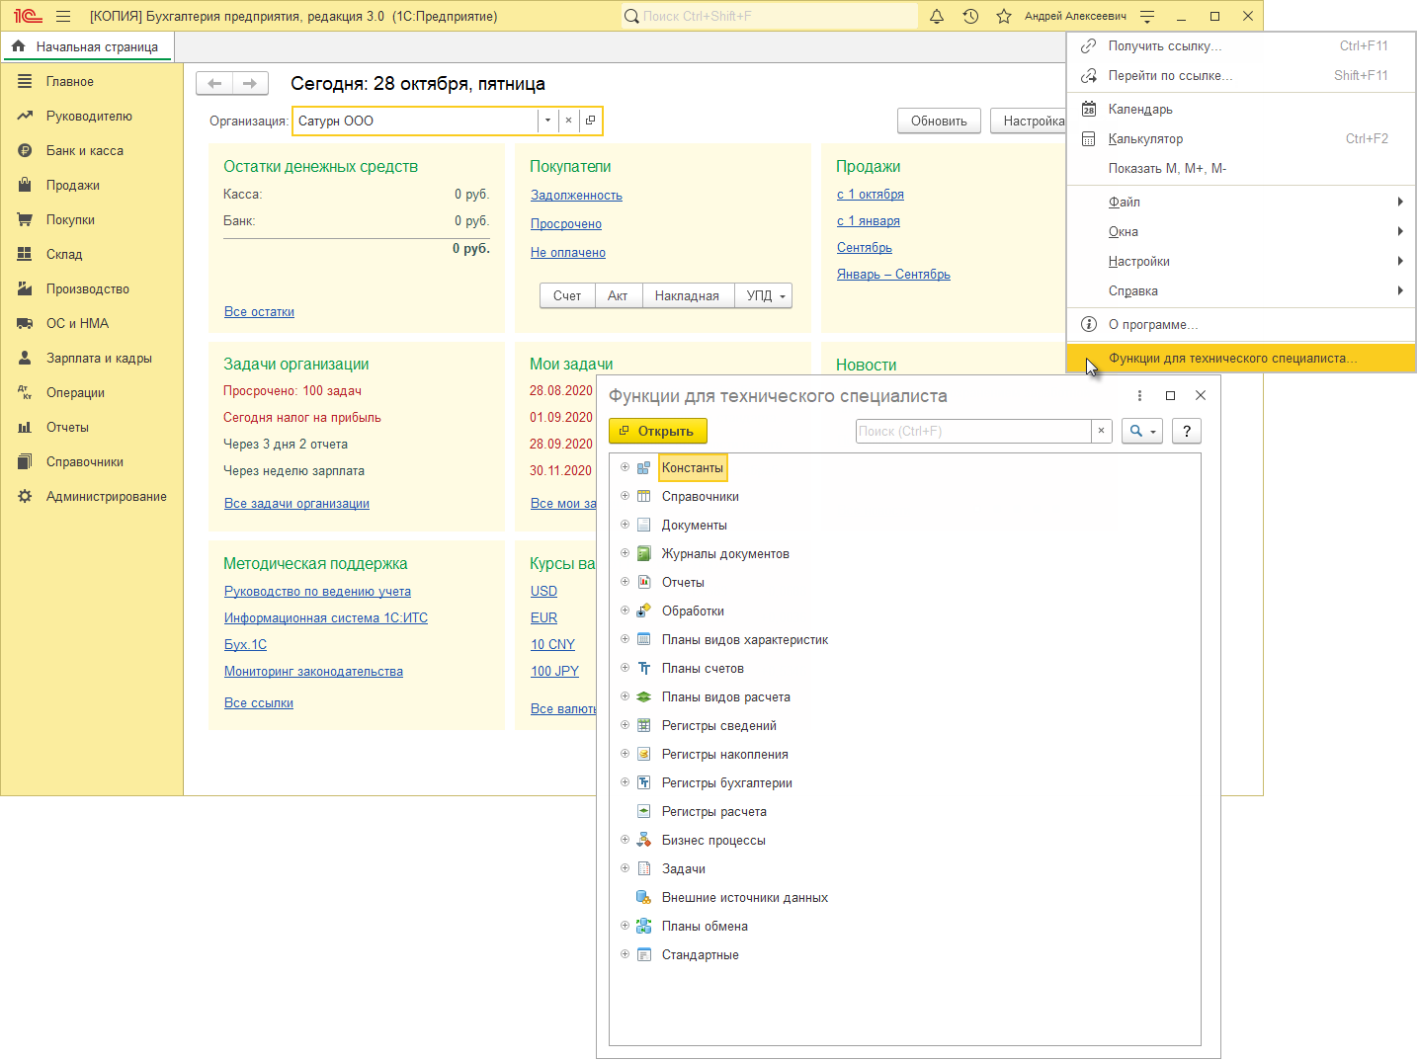Open the notifications bell icon
Image resolution: width=1418 pixels, height=1061 pixels.
point(937,16)
